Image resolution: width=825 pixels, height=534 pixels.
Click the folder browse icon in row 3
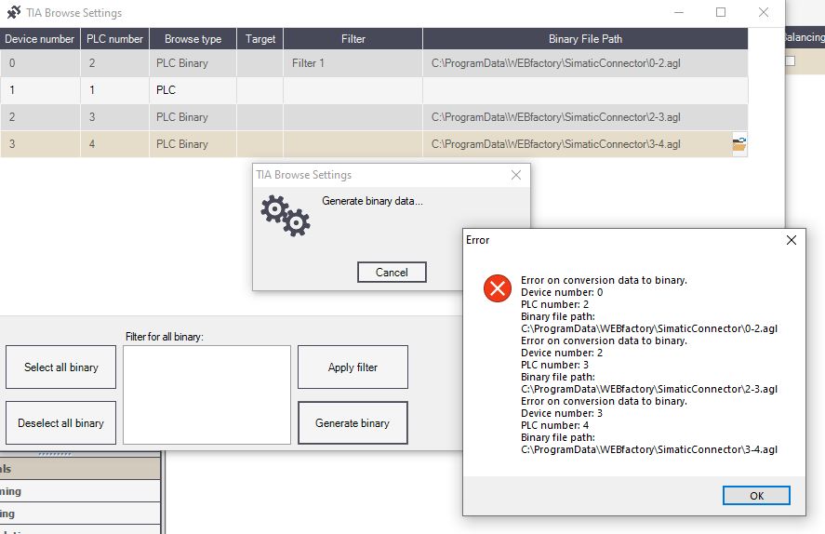pyautogui.click(x=739, y=143)
